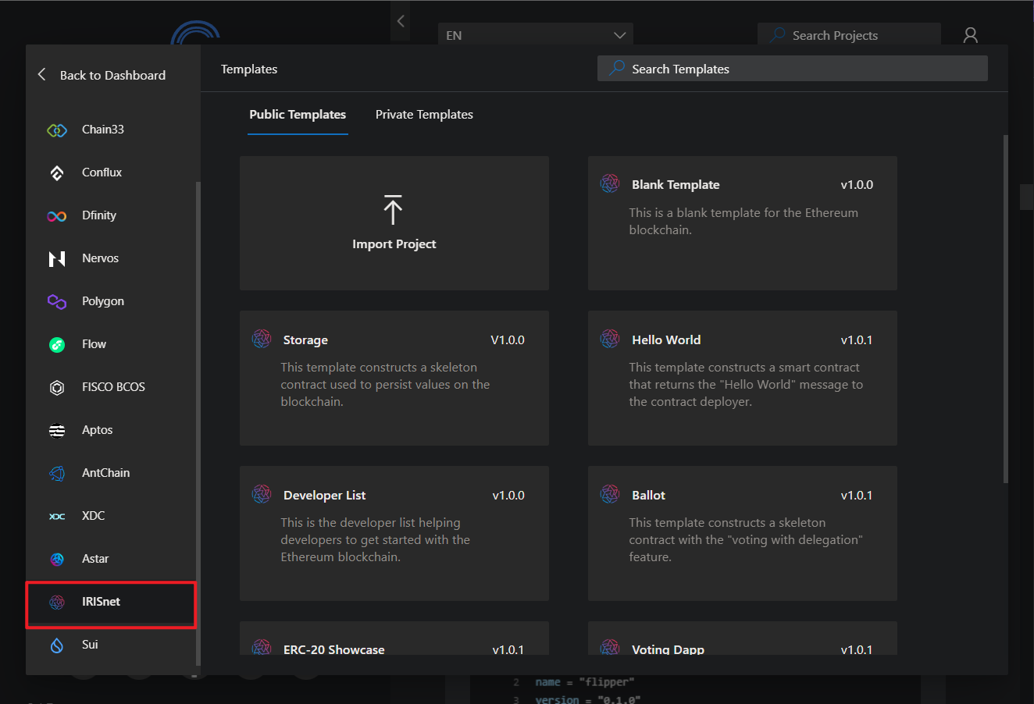Click the FISCO BCOS hexagon icon
1034x704 pixels.
(x=57, y=388)
